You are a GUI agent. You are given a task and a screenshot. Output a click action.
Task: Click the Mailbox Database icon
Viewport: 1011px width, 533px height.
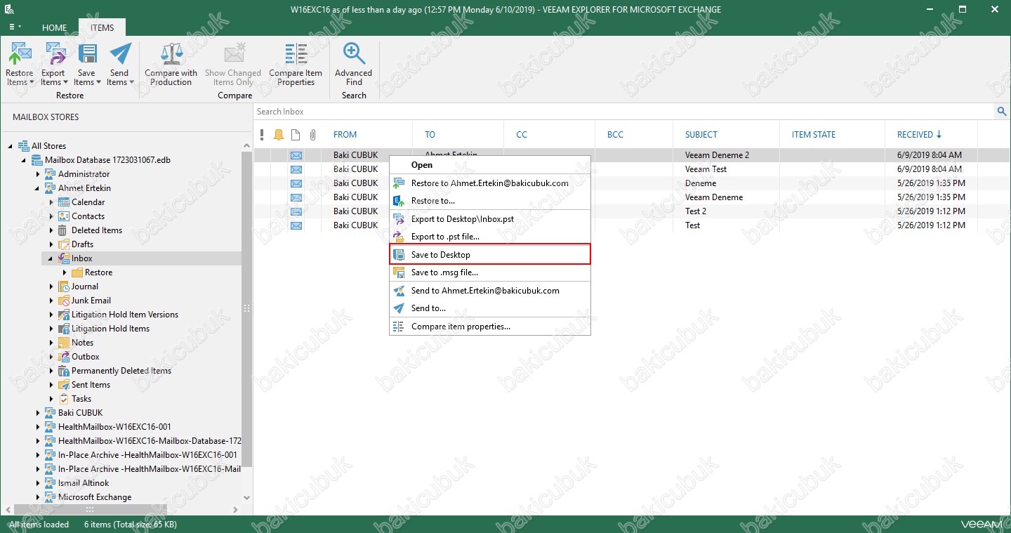pyautogui.click(x=37, y=160)
